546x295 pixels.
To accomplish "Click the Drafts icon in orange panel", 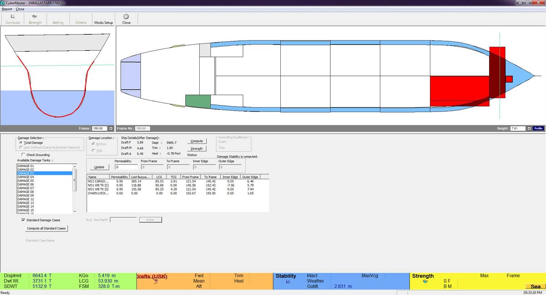I will [x=156, y=282].
